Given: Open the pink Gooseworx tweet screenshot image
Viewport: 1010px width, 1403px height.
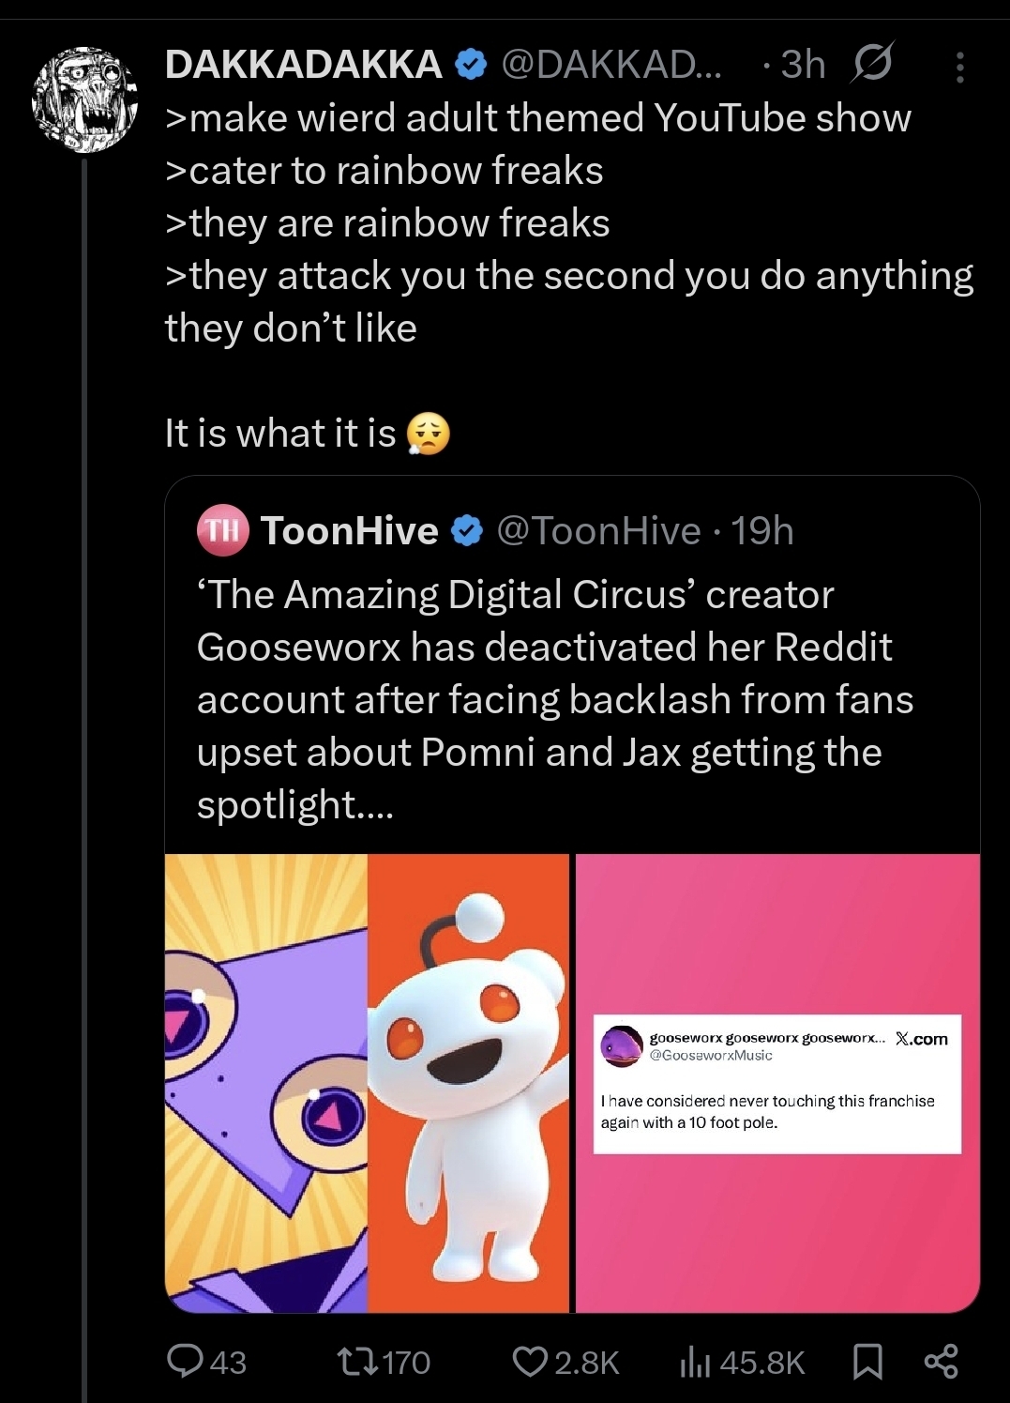Looking at the screenshot, I should coord(777,1083).
